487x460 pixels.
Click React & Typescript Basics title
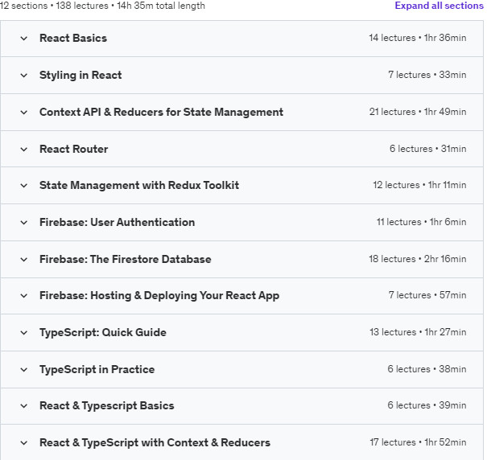[x=107, y=405]
